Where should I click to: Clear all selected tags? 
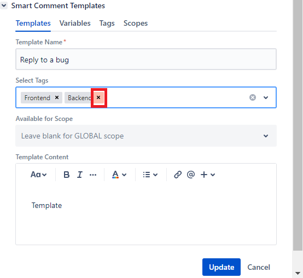(253, 97)
